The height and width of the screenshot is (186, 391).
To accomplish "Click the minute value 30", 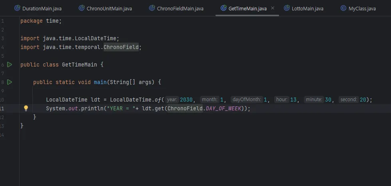I will point(328,100).
